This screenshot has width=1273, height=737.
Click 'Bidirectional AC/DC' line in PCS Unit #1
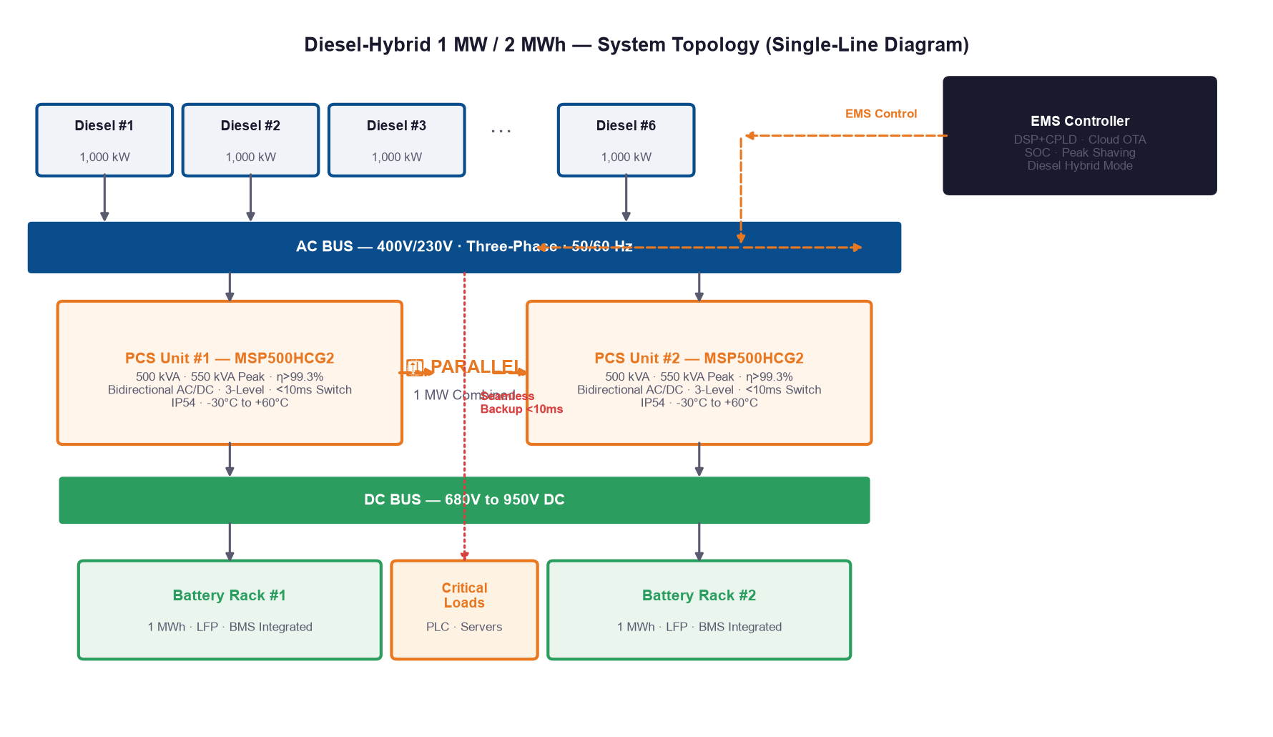tap(230, 390)
